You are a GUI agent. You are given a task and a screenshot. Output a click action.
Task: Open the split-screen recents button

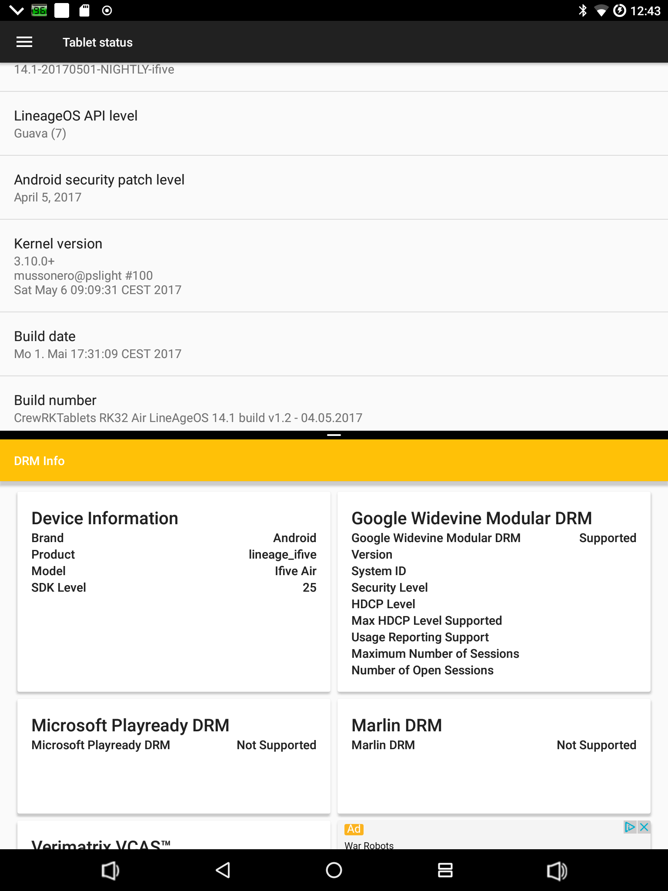[445, 870]
